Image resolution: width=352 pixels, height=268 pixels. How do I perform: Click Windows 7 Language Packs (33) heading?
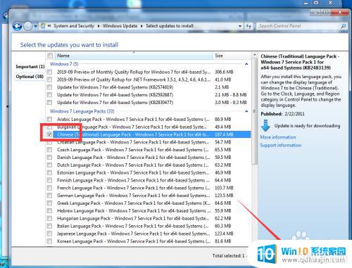82,111
